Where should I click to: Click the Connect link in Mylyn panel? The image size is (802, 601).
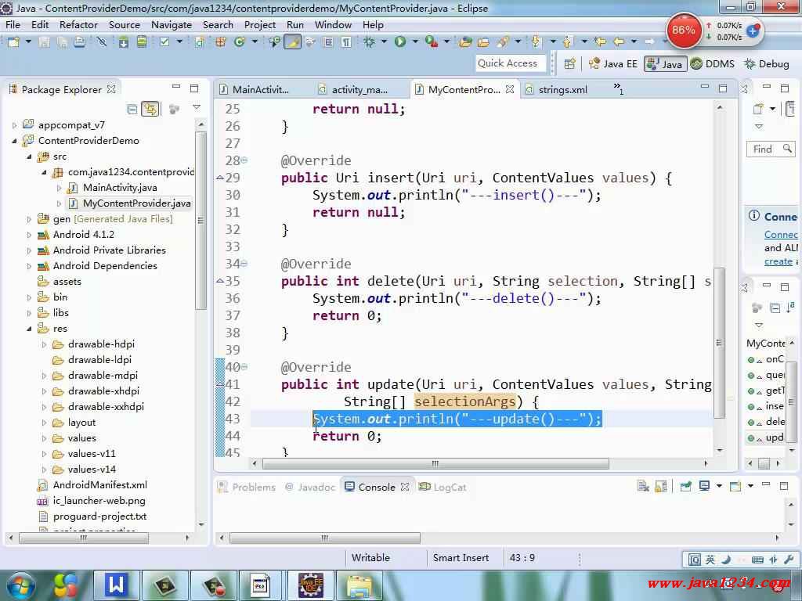tap(781, 235)
